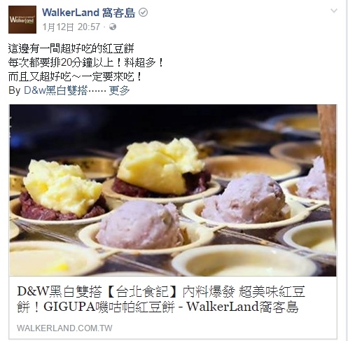Open article headline D&W黑白雙搭【台北食記】
The height and width of the screenshot is (341, 348).
tap(161, 299)
